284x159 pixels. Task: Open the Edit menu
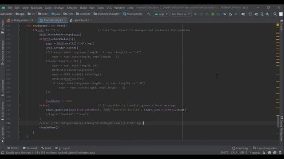coord(17,8)
